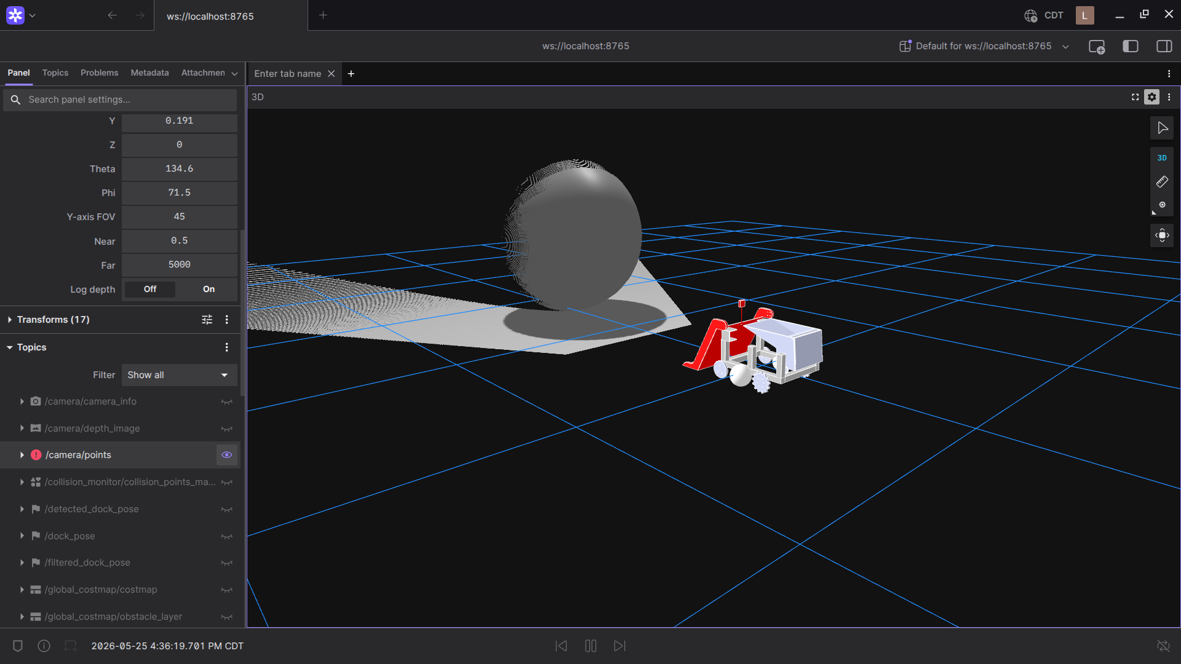The image size is (1181, 664).
Task: Click the select object cursor tool
Action: 1162,128
